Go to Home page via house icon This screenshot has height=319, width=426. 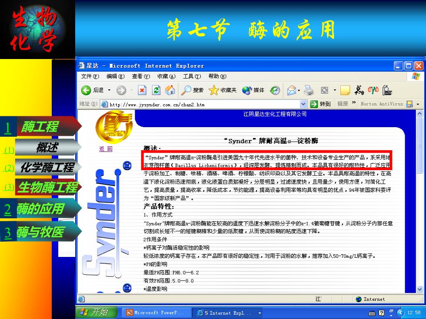(170, 90)
